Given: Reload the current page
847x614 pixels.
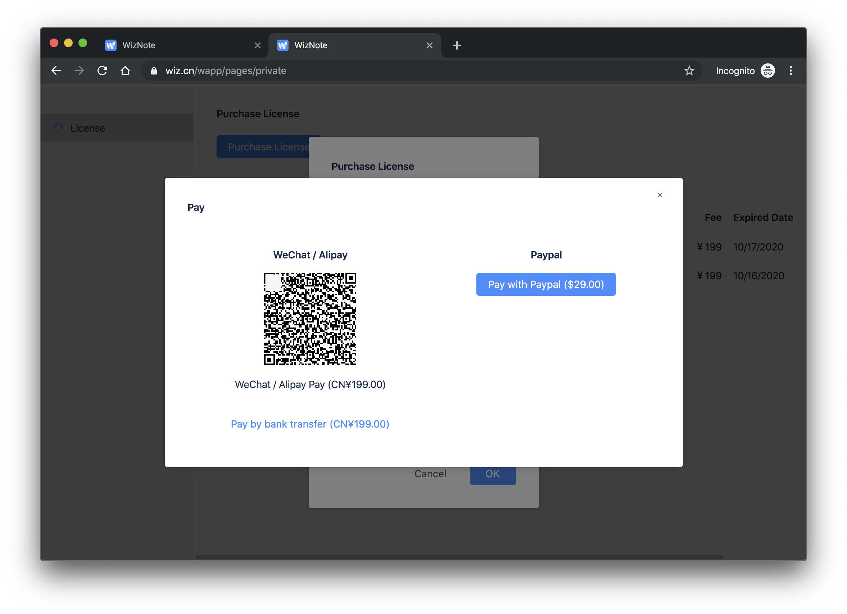Looking at the screenshot, I should click(102, 71).
